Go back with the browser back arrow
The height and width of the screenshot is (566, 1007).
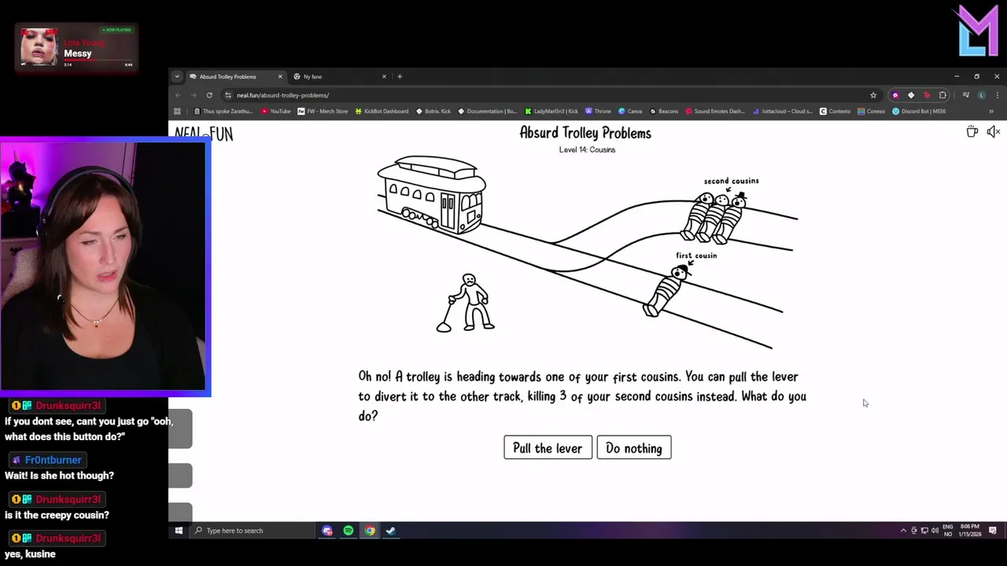pyautogui.click(x=178, y=95)
